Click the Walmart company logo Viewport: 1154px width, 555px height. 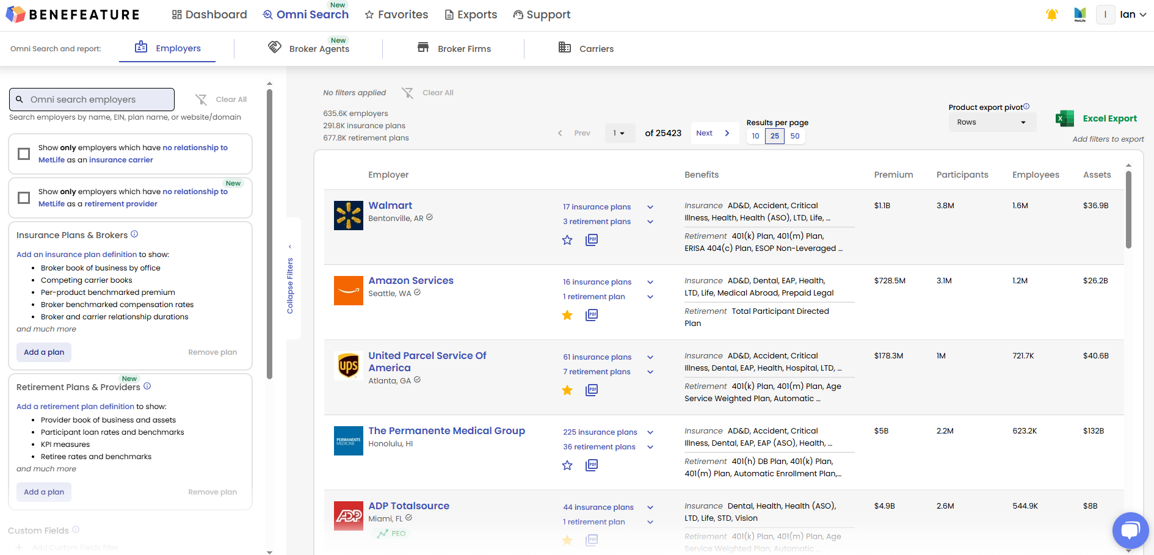click(349, 216)
